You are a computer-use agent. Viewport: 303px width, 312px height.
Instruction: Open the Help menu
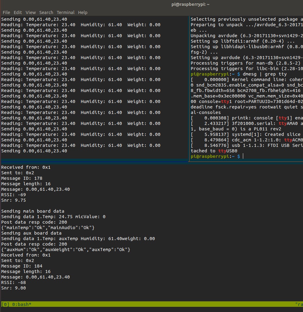point(83,12)
